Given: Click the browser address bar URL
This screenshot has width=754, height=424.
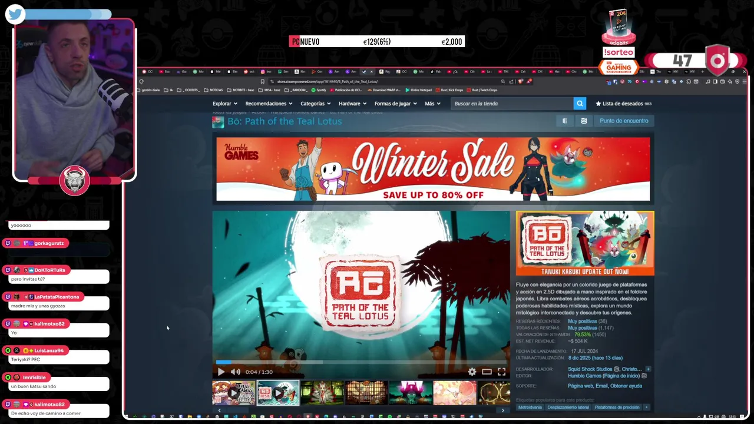Looking at the screenshot, I should point(327,81).
